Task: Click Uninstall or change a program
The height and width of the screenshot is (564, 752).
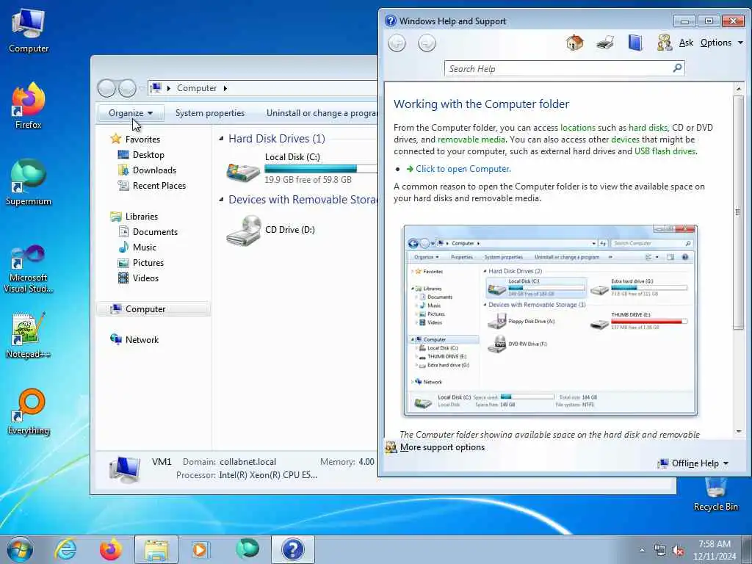Action: click(322, 113)
